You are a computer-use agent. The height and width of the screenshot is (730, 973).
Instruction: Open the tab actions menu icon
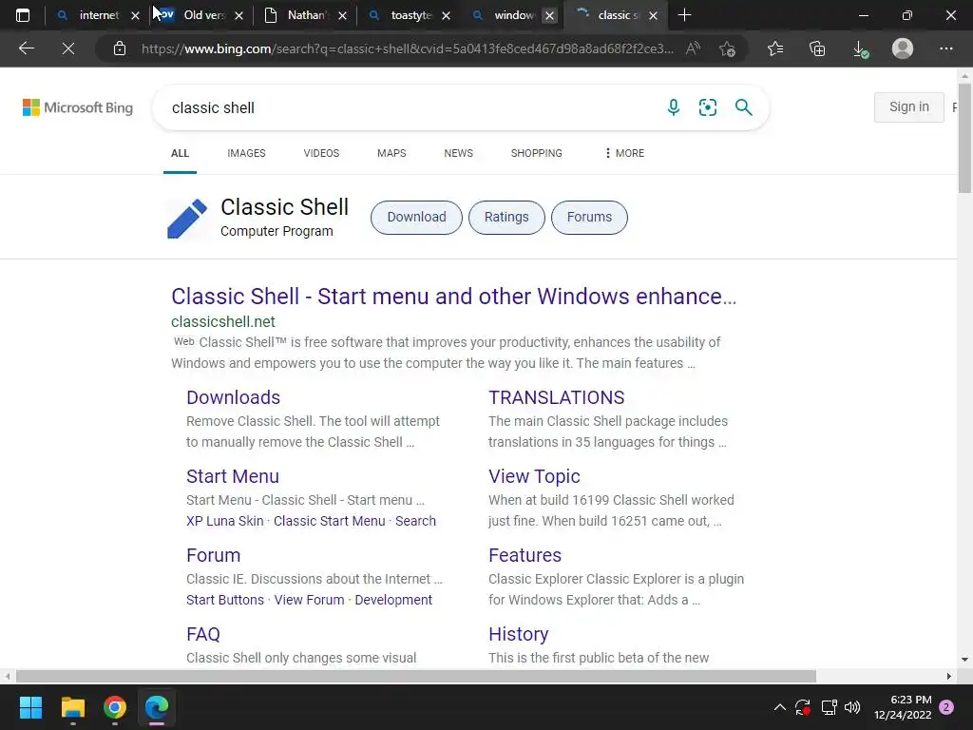pyautogui.click(x=23, y=15)
